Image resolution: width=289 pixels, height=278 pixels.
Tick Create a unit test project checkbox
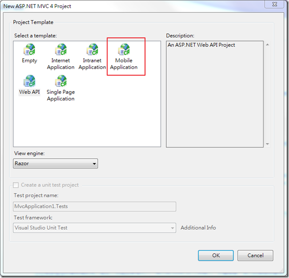16,185
